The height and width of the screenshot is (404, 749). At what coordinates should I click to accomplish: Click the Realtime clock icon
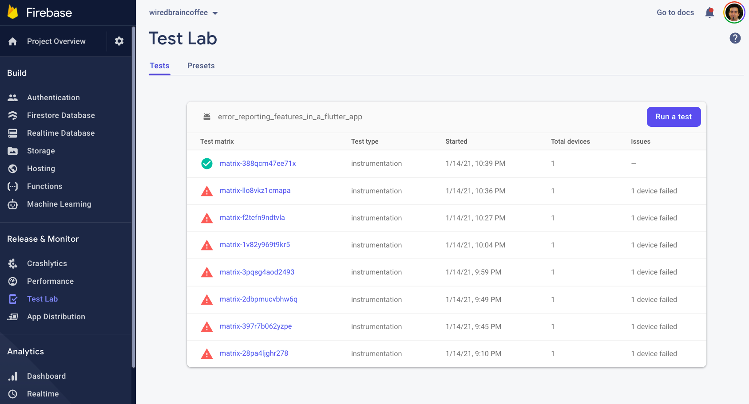(x=13, y=394)
